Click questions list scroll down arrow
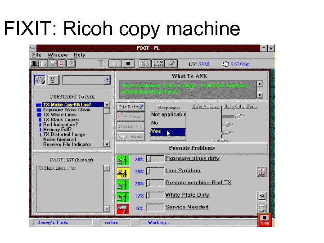 click(x=107, y=144)
